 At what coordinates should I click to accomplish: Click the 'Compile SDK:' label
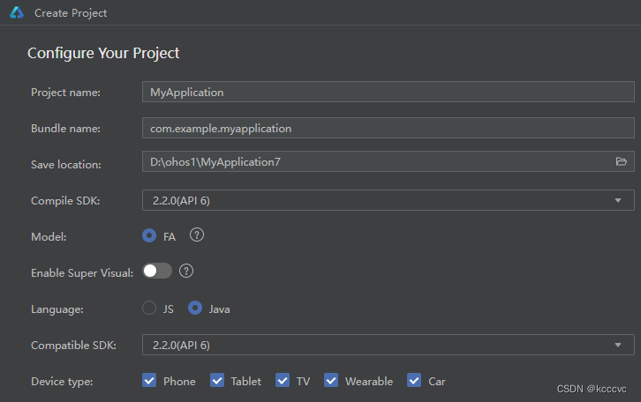point(65,201)
